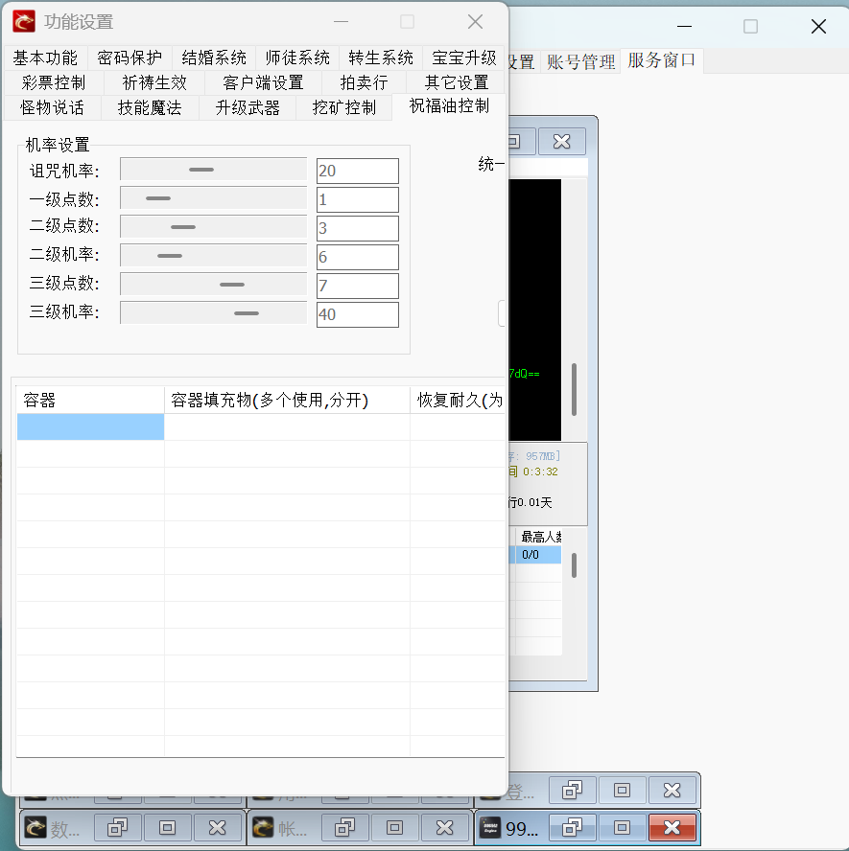Screen dimensions: 849x851
Task: Click the dragon icon of minimized 帐... window
Action: [x=263, y=828]
